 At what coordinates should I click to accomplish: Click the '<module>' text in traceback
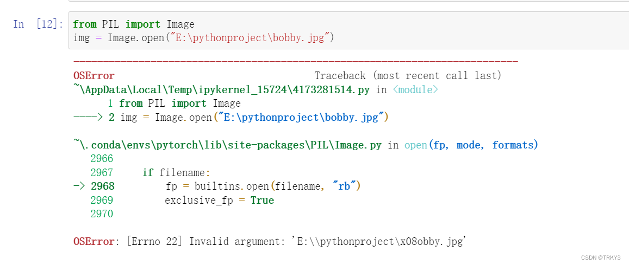point(415,90)
